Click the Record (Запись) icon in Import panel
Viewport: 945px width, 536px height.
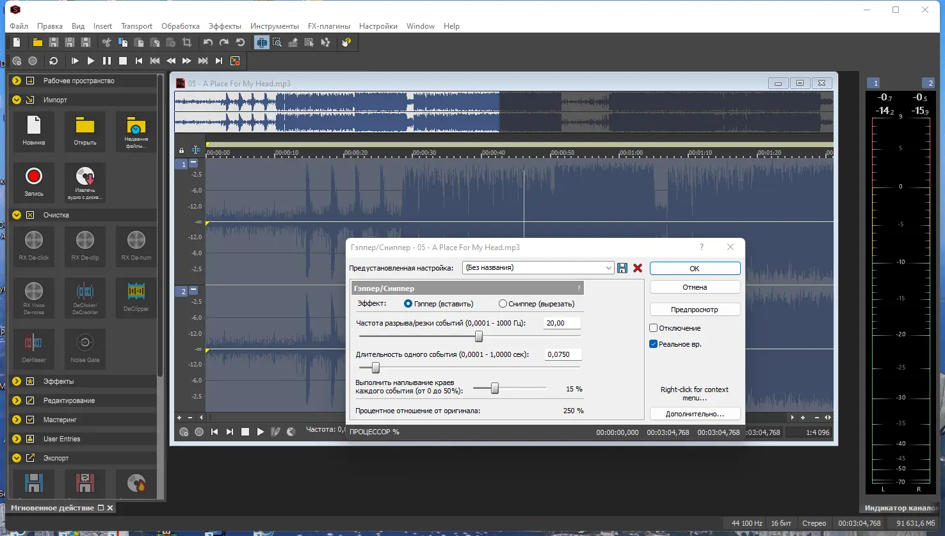pos(34,177)
